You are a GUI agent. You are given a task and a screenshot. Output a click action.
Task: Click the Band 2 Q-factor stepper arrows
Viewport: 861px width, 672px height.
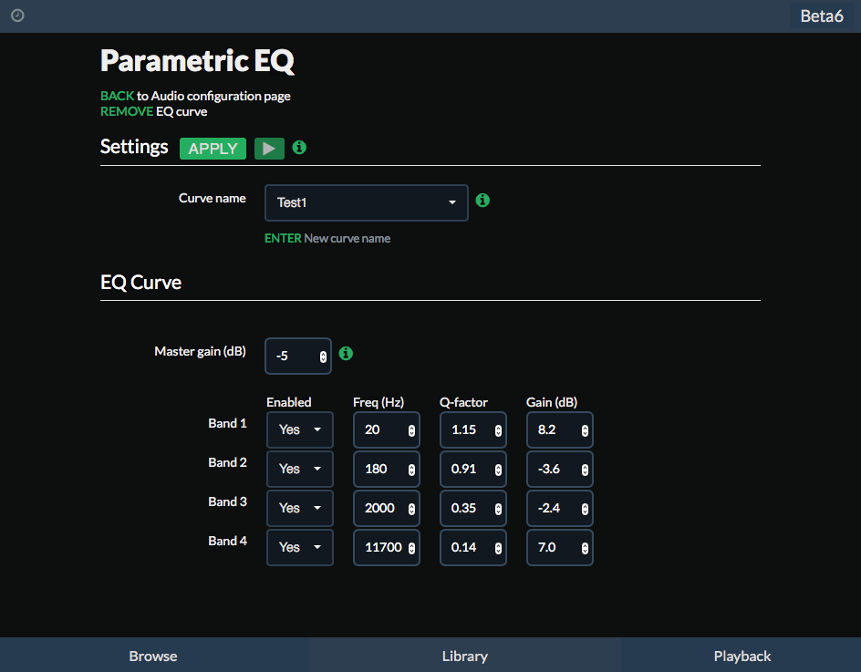point(498,470)
